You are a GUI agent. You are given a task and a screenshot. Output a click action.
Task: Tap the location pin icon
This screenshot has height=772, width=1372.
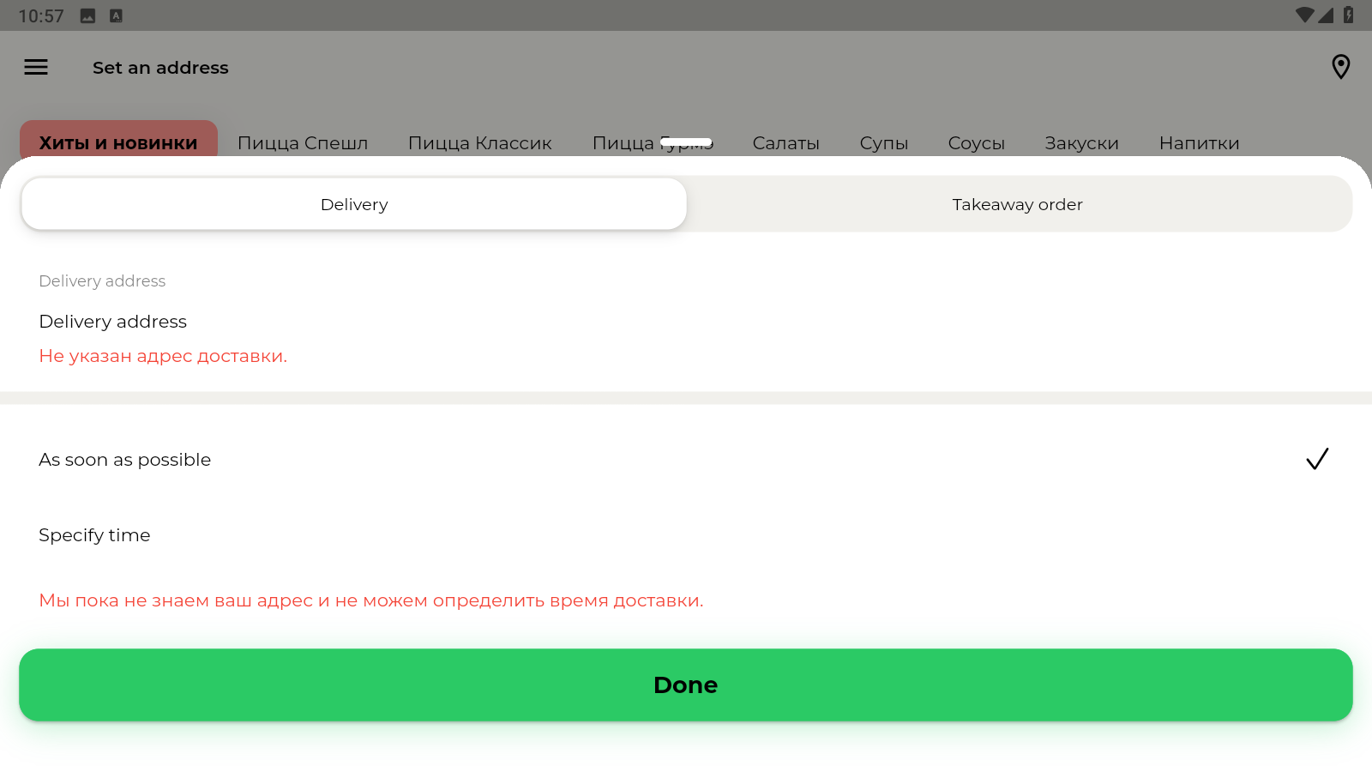click(1340, 67)
